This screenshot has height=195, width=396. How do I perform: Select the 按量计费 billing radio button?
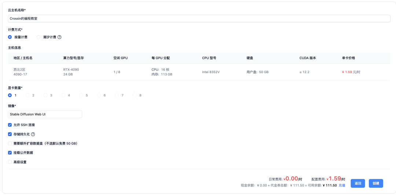pyautogui.click(x=10, y=37)
